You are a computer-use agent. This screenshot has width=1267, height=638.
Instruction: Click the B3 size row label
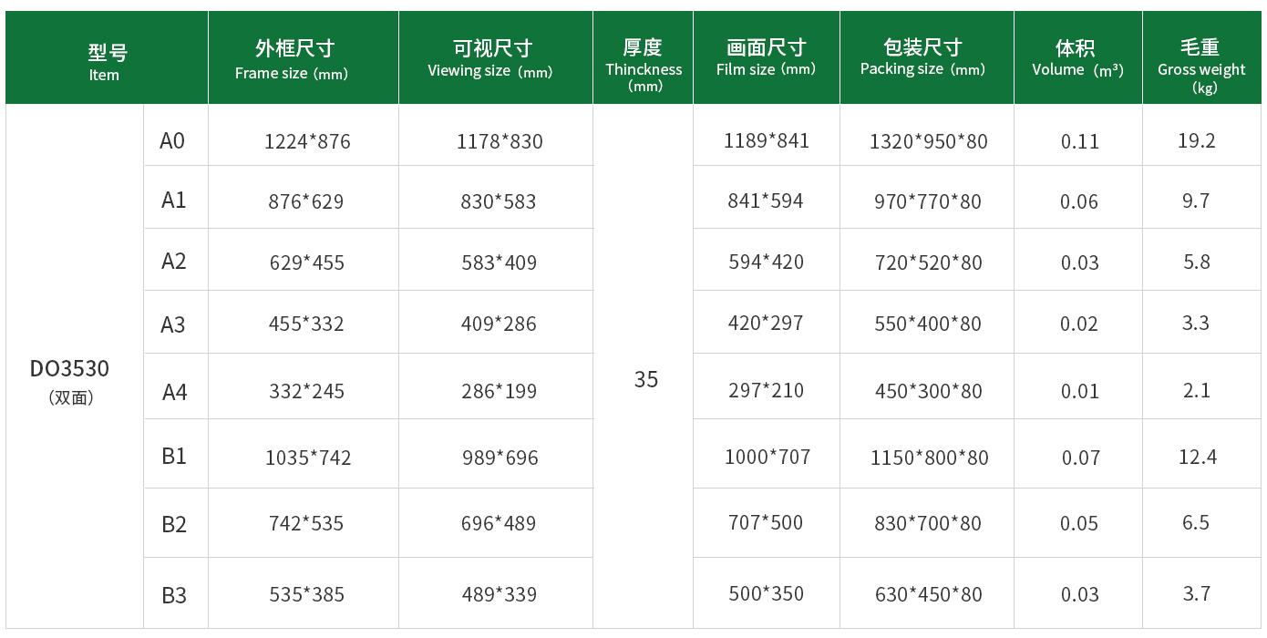[x=174, y=595]
